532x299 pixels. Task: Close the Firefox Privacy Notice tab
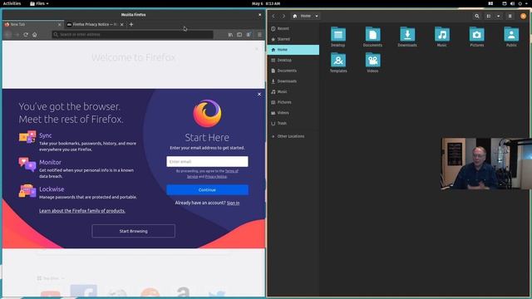click(x=122, y=24)
